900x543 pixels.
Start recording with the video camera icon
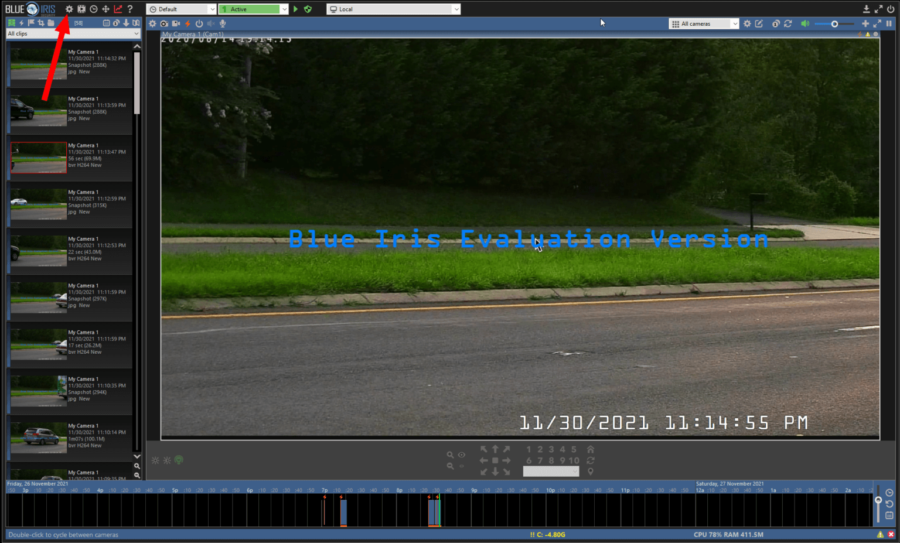[x=176, y=23]
